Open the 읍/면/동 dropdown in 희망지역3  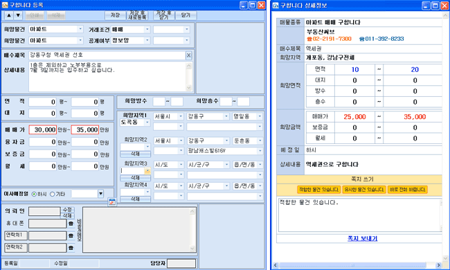(x=260, y=165)
